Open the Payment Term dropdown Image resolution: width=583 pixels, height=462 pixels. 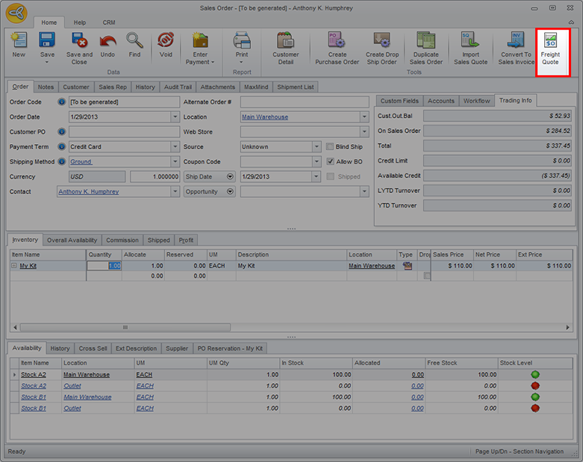pos(175,147)
